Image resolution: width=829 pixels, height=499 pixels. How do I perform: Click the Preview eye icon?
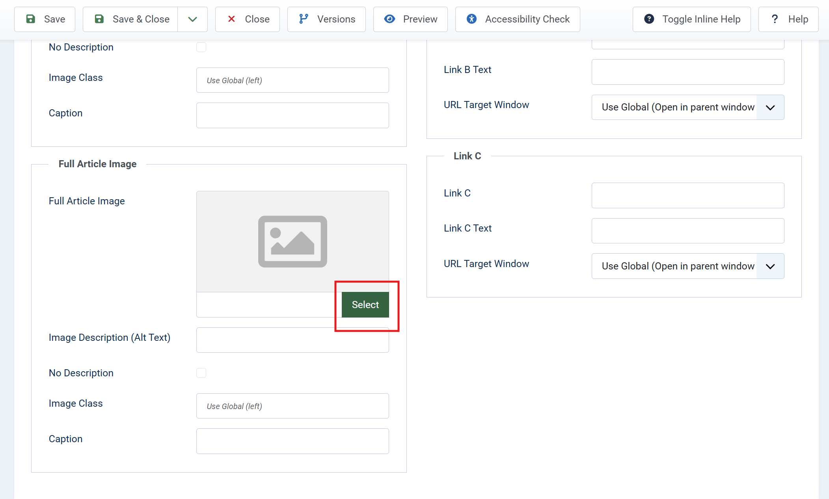pyautogui.click(x=389, y=19)
